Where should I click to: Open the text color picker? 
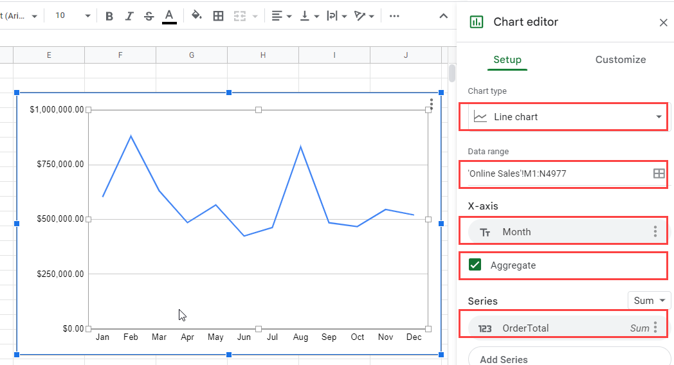[169, 16]
